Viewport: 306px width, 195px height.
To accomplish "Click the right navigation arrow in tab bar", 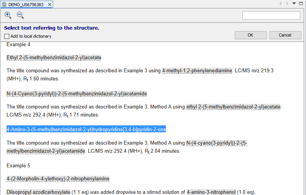I will tap(287, 3).
